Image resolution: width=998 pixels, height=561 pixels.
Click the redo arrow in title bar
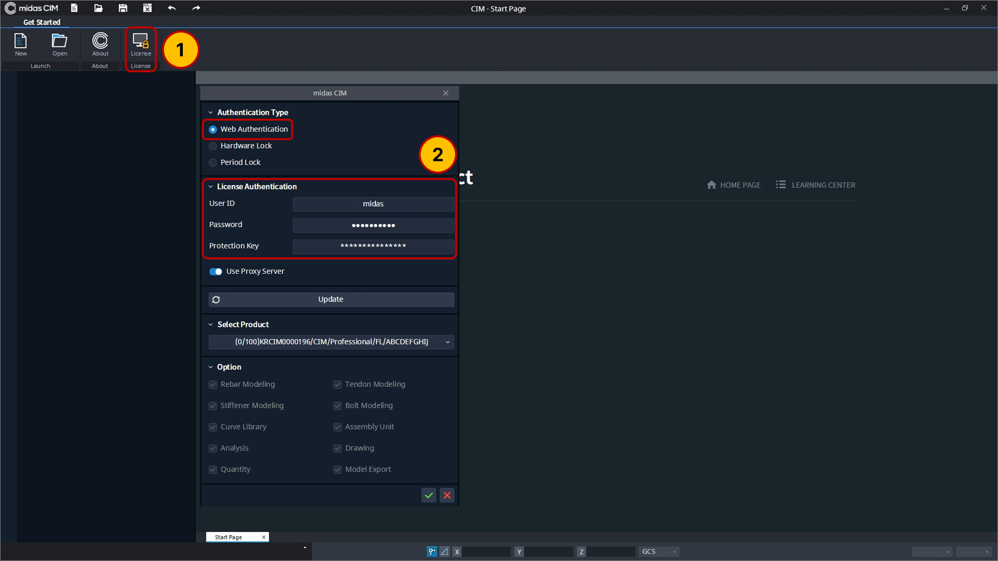[x=196, y=8]
